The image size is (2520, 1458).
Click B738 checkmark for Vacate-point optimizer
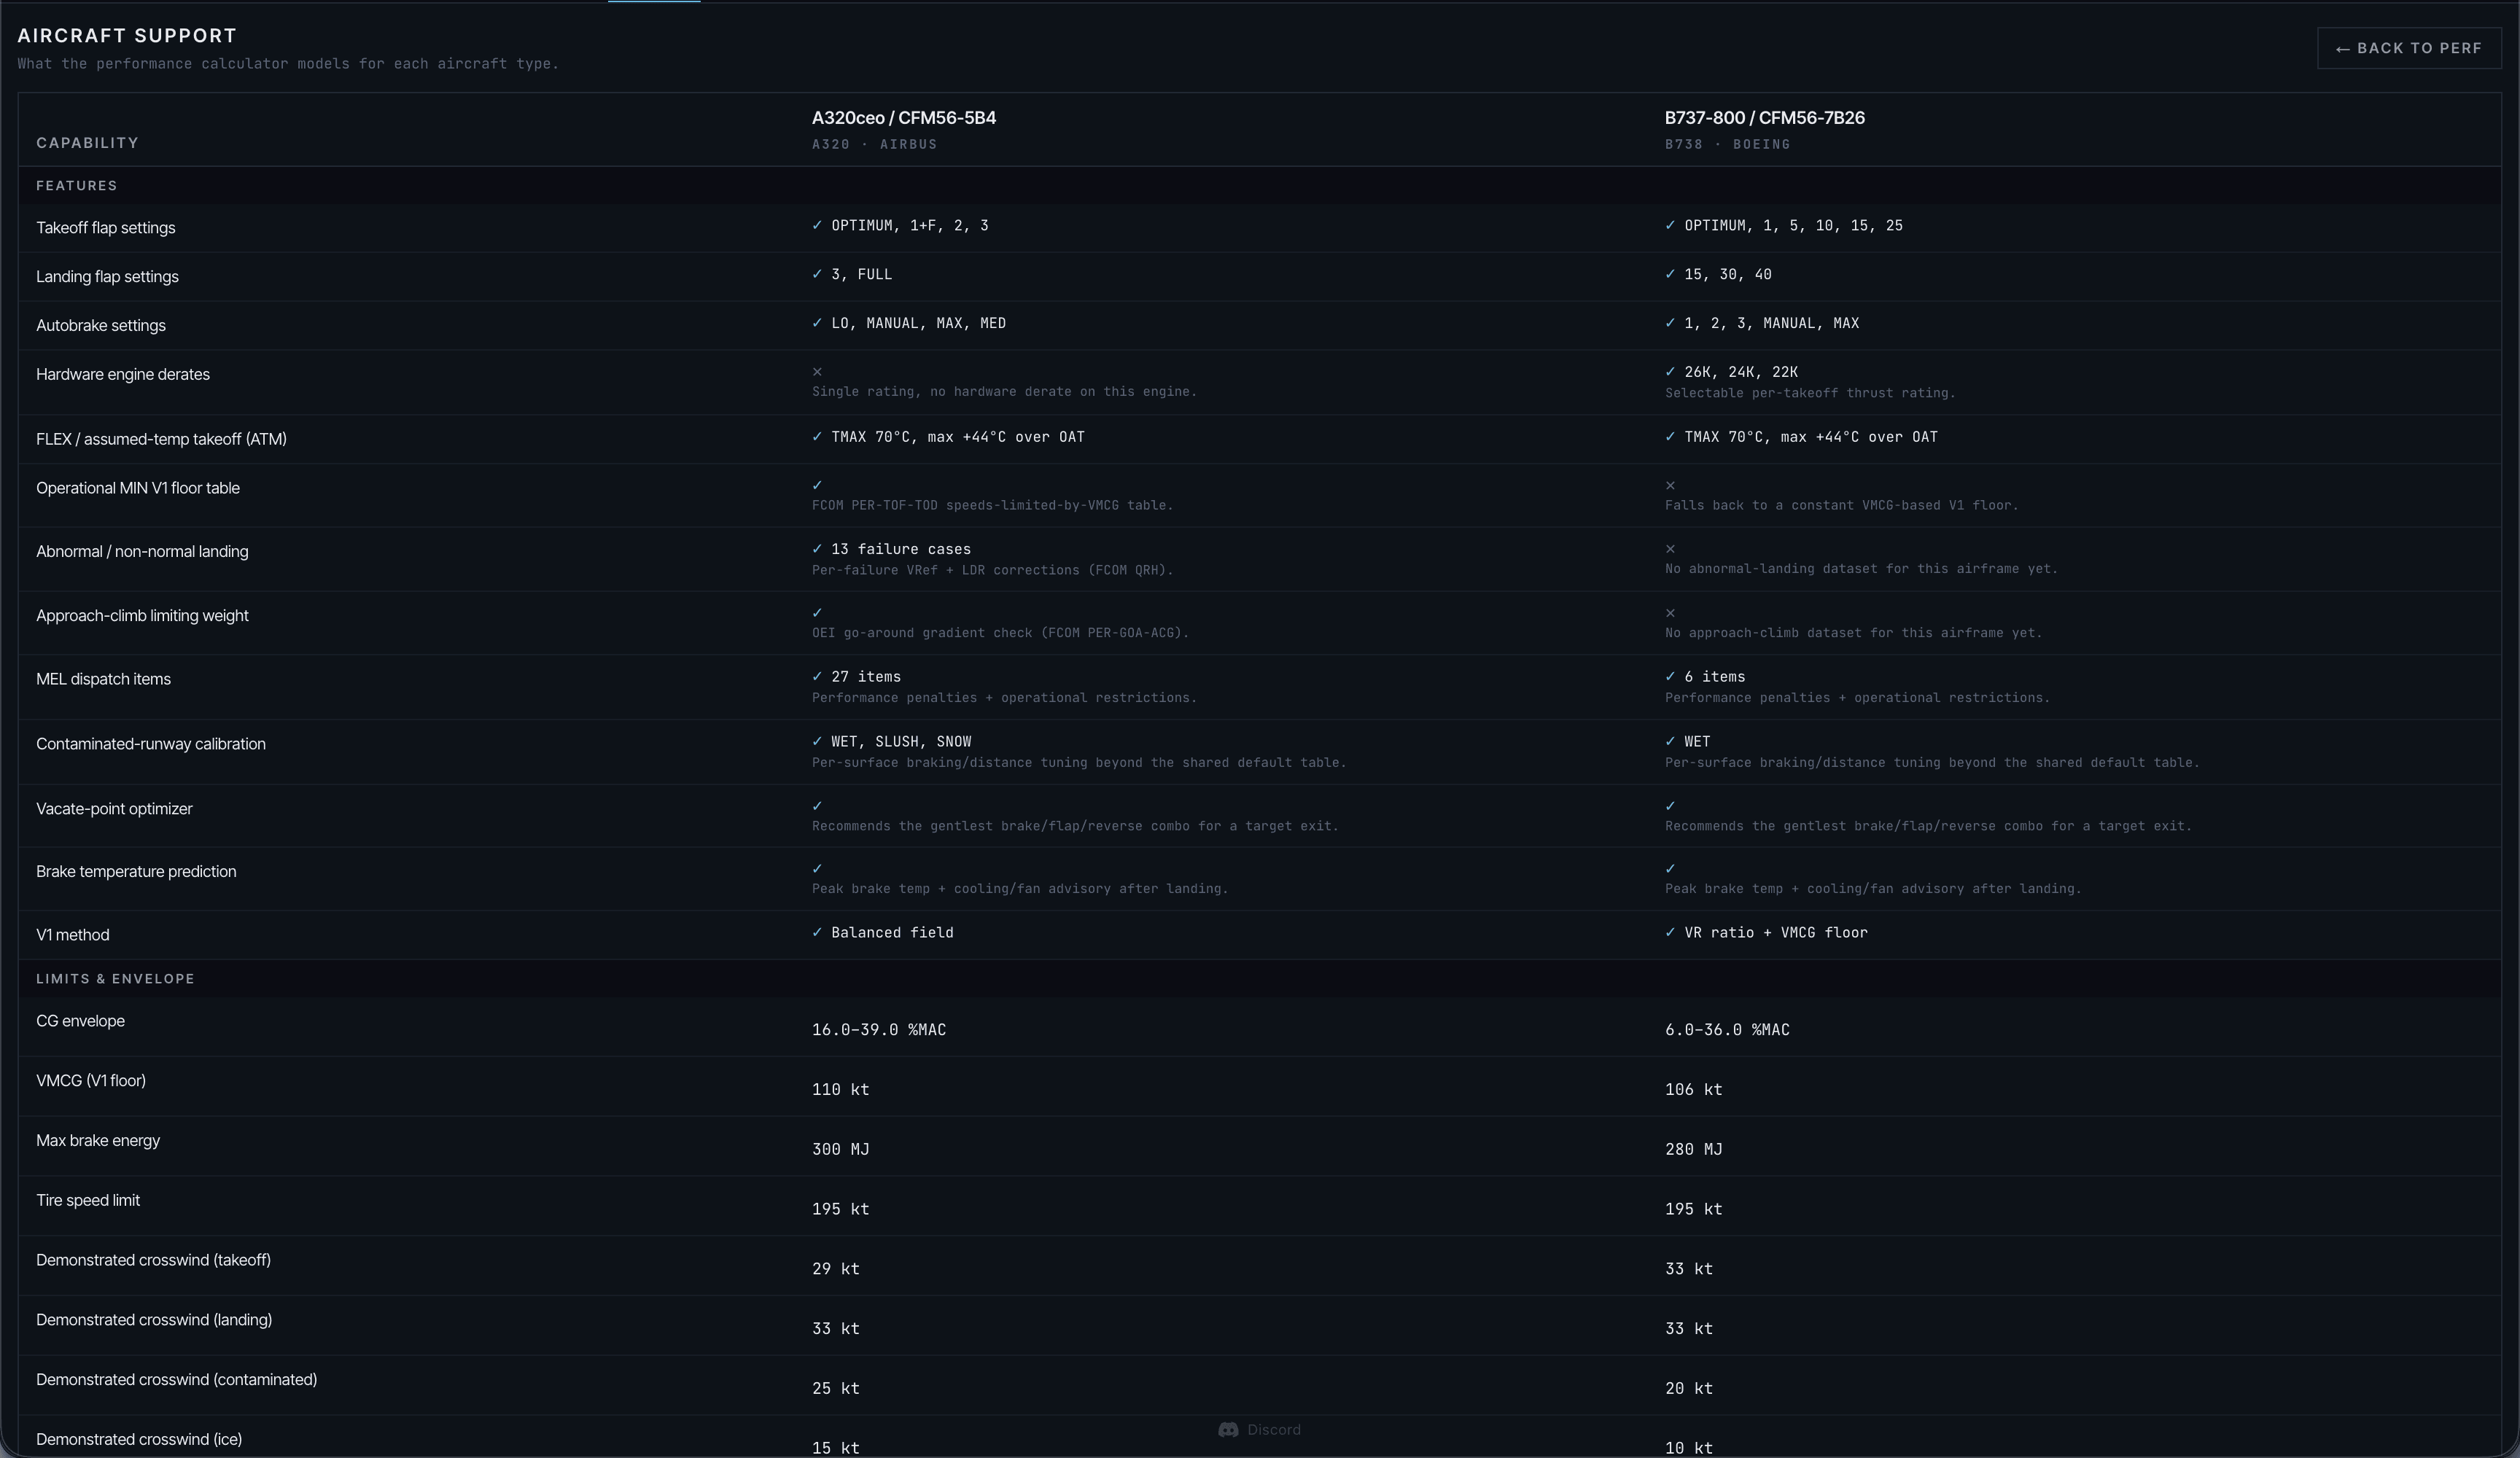pos(1670,806)
